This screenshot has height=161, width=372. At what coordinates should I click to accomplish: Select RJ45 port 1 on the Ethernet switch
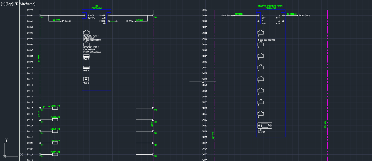click(260, 32)
